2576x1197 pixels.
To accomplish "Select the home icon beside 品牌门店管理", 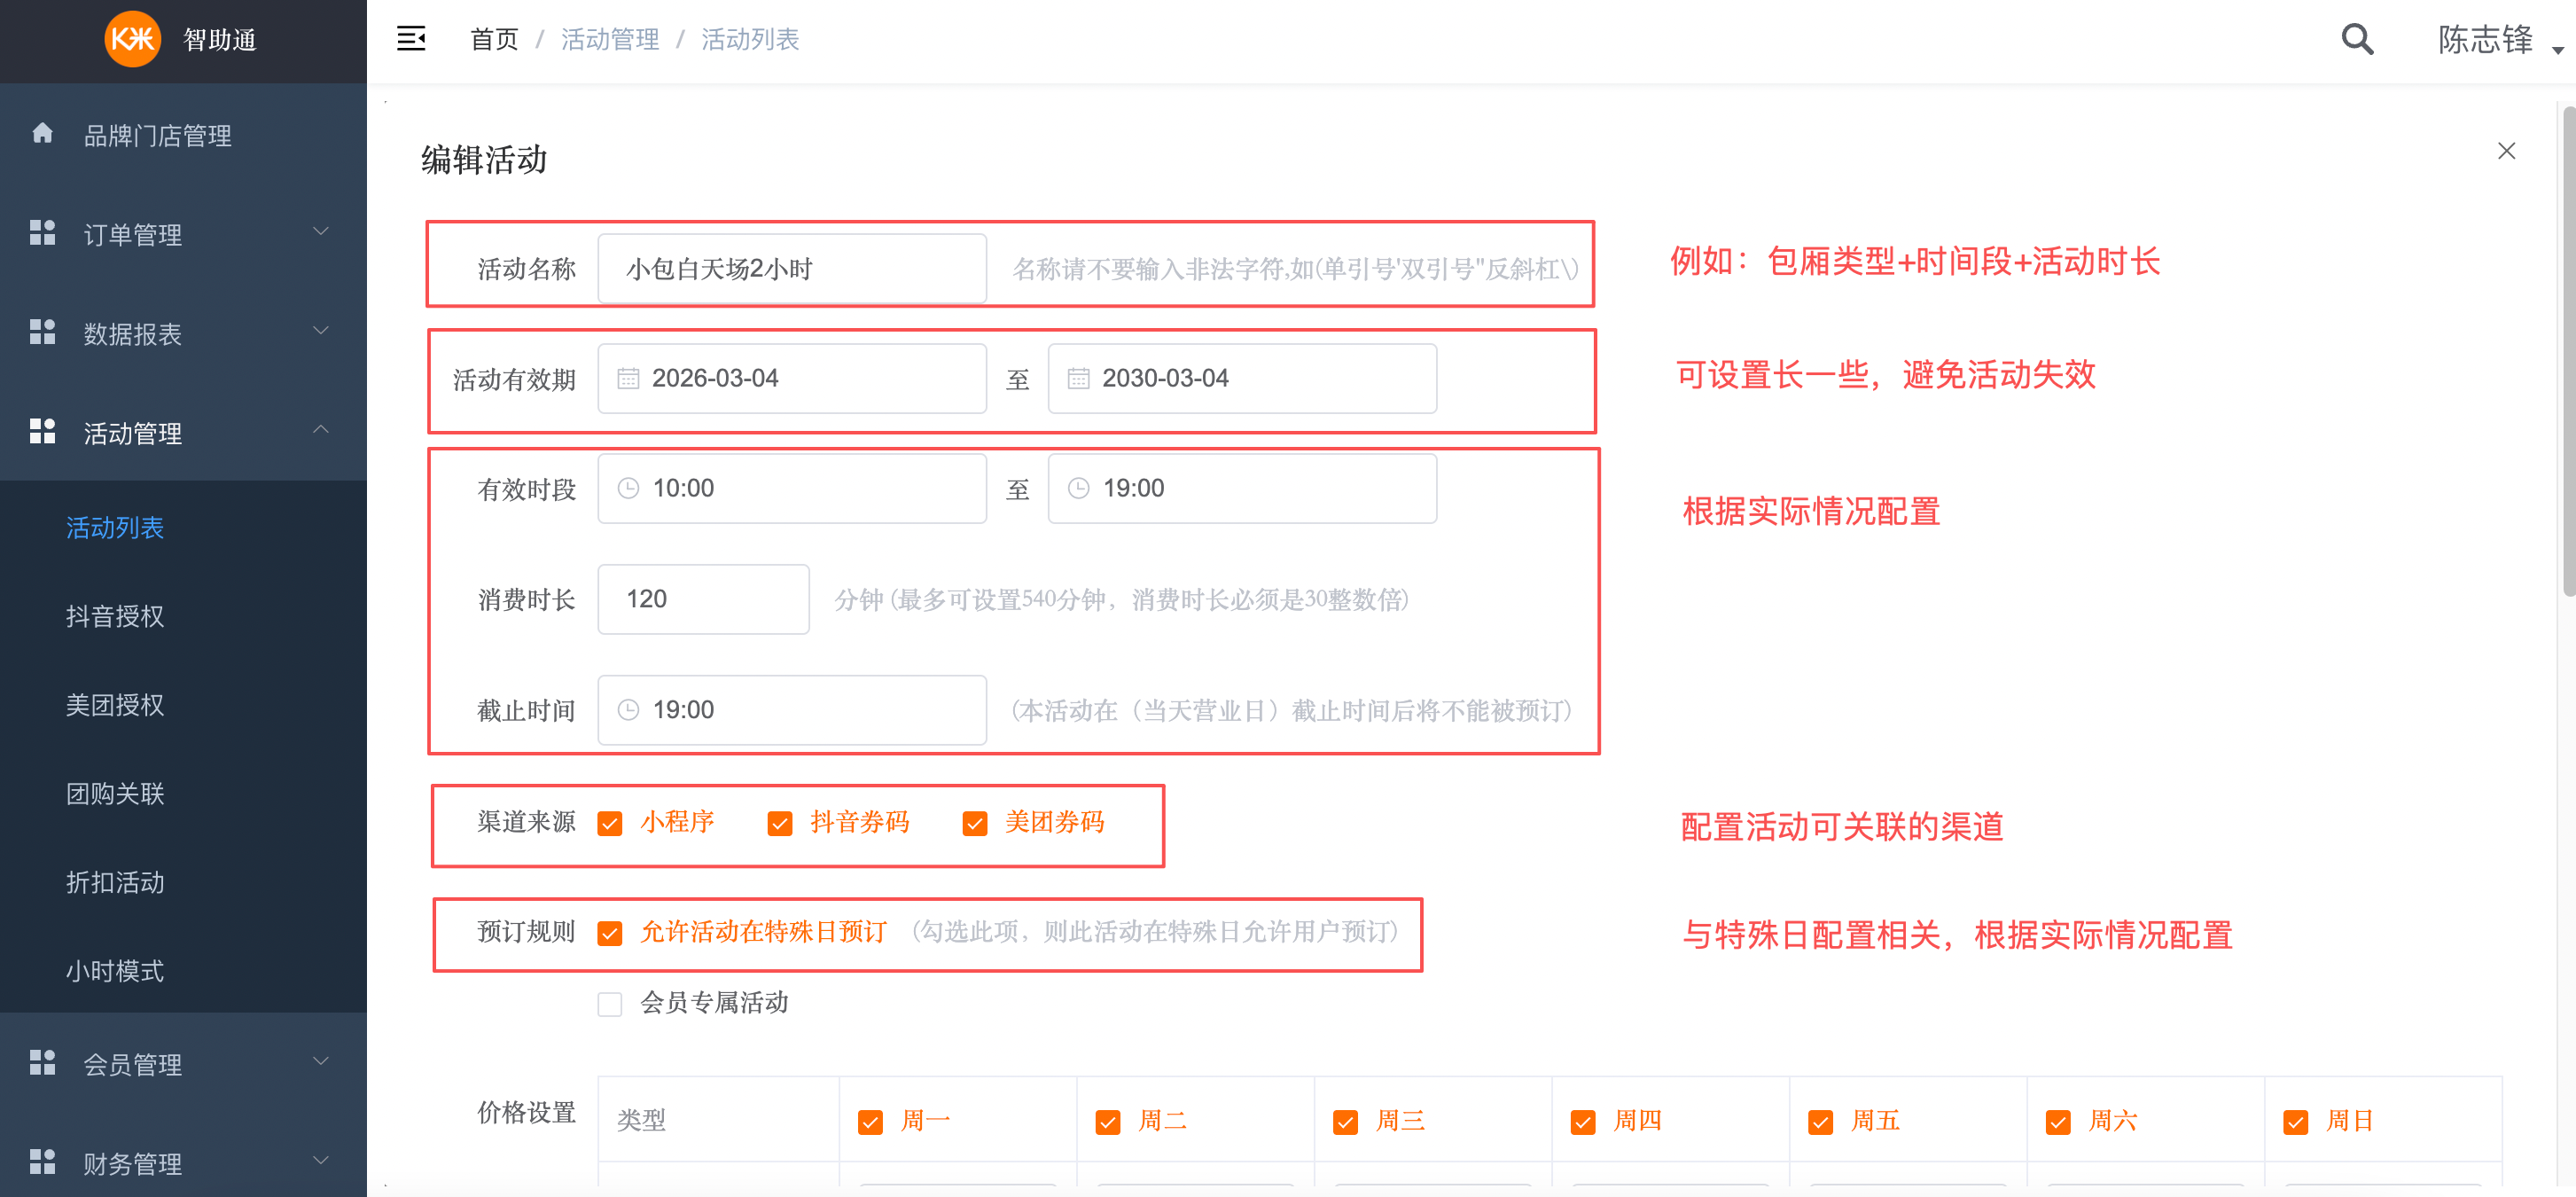I will [x=42, y=134].
